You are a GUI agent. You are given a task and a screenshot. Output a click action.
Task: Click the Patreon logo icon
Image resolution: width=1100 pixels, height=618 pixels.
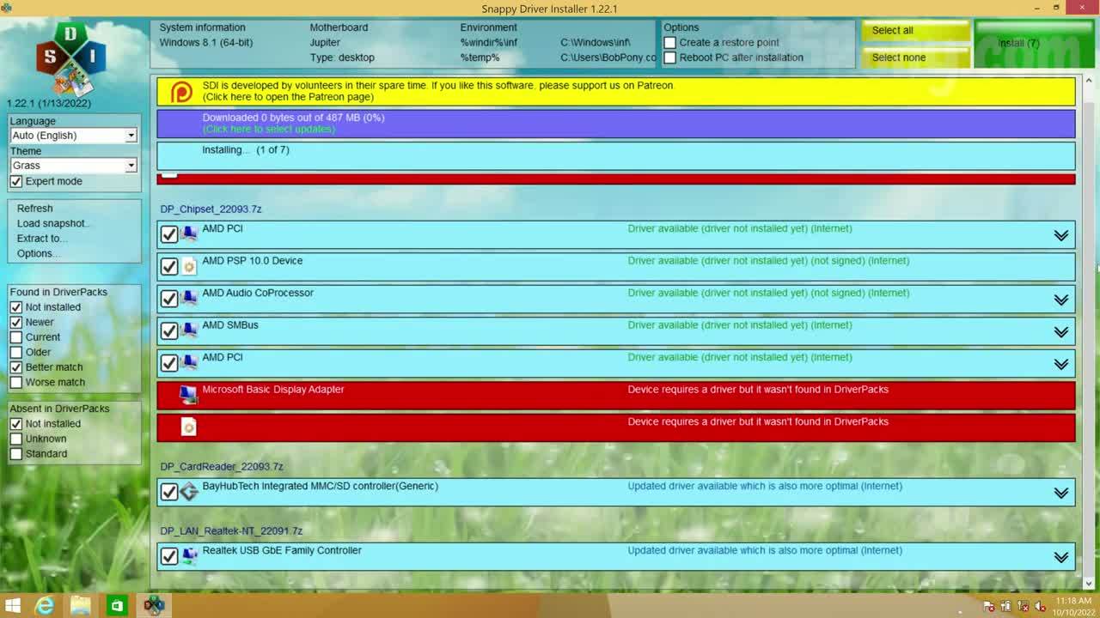pos(181,91)
